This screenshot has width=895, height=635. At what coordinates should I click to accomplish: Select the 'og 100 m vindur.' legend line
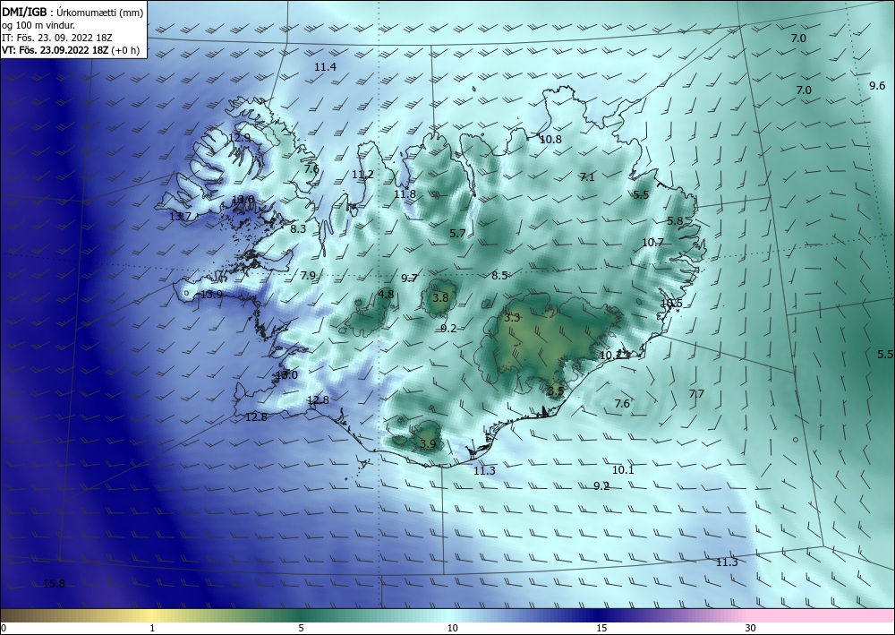(x=38, y=25)
